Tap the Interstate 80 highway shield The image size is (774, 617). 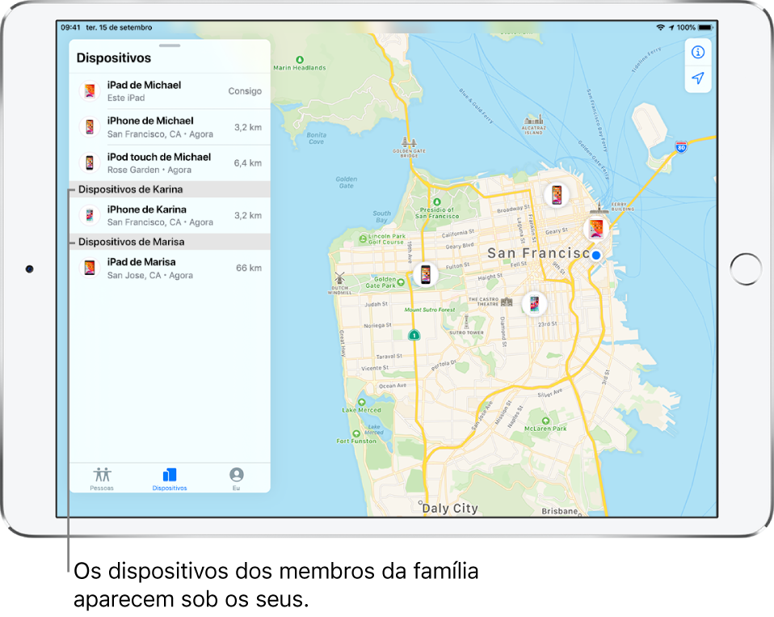[681, 146]
